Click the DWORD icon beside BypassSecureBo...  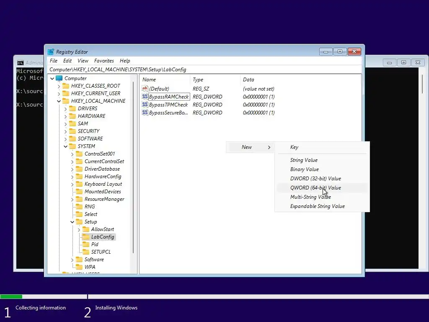[x=145, y=112]
